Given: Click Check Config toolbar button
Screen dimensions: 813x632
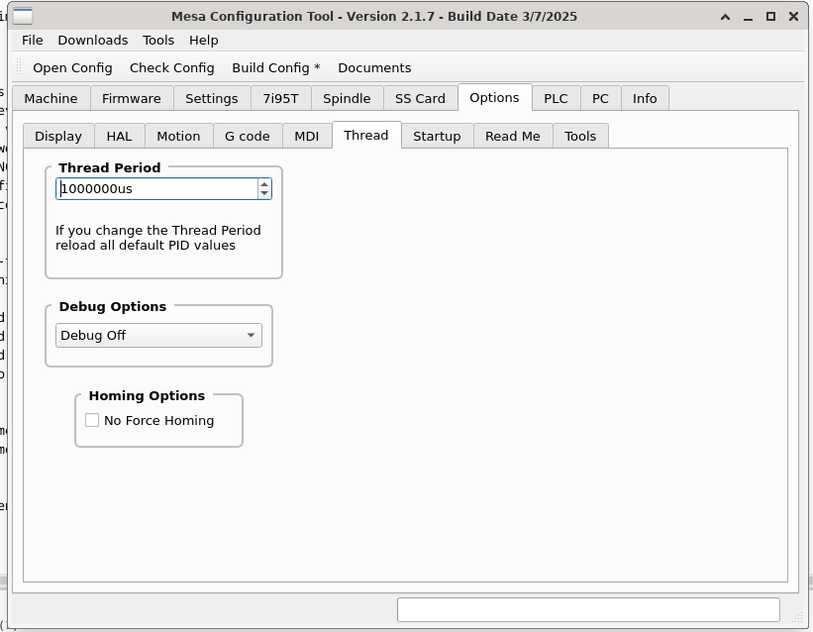Looking at the screenshot, I should point(171,68).
